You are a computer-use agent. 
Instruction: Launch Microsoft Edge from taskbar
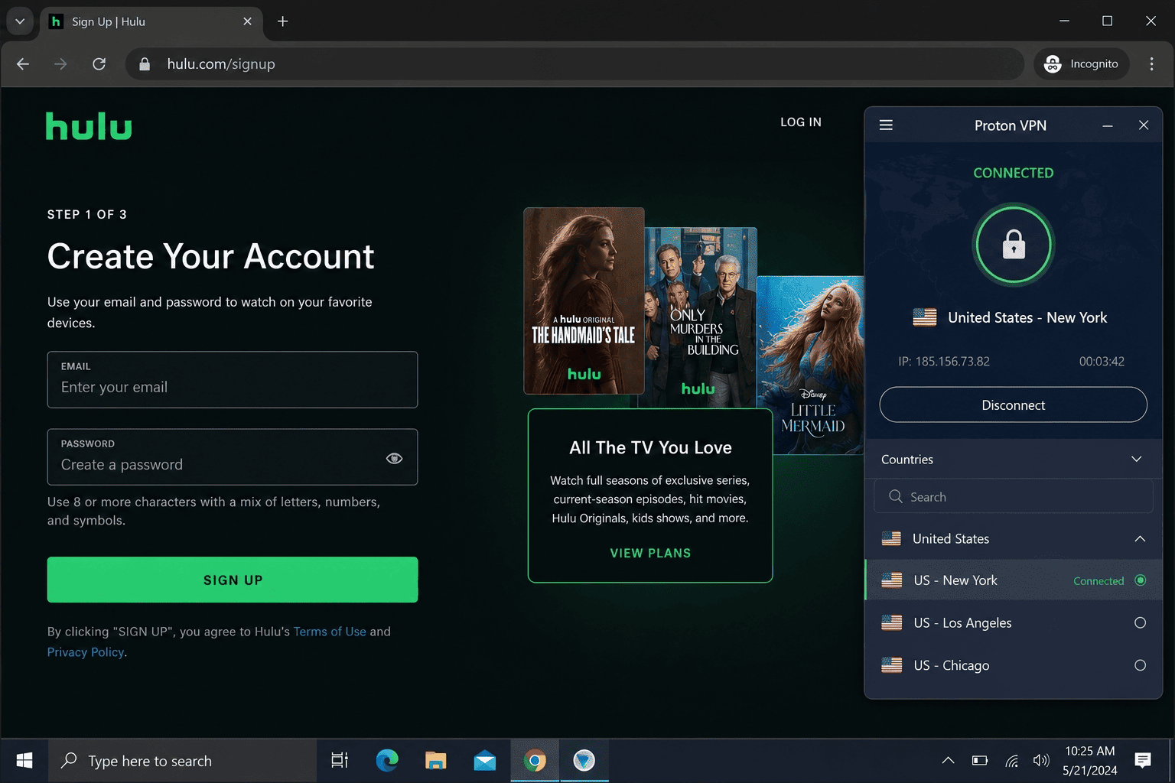click(387, 761)
